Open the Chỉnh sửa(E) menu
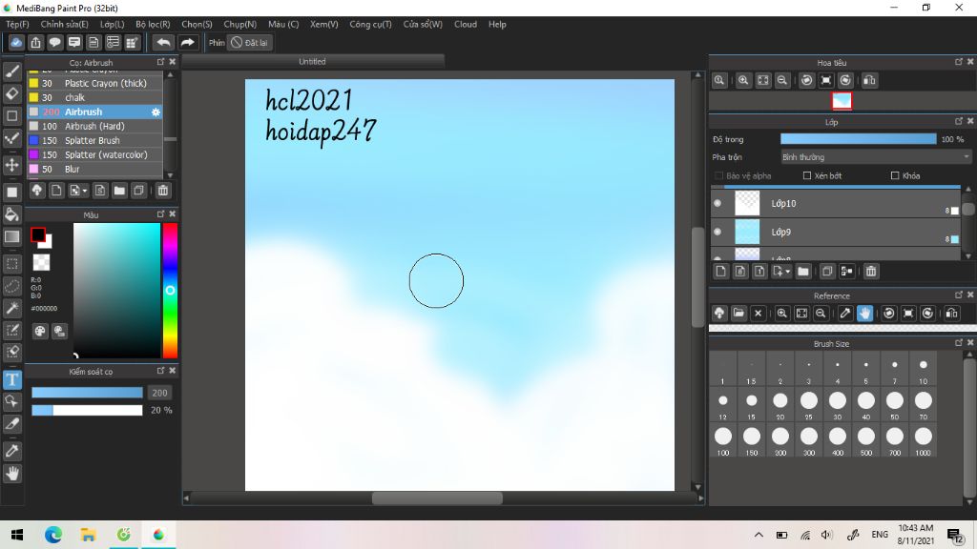The image size is (977, 549). pyautogui.click(x=64, y=24)
